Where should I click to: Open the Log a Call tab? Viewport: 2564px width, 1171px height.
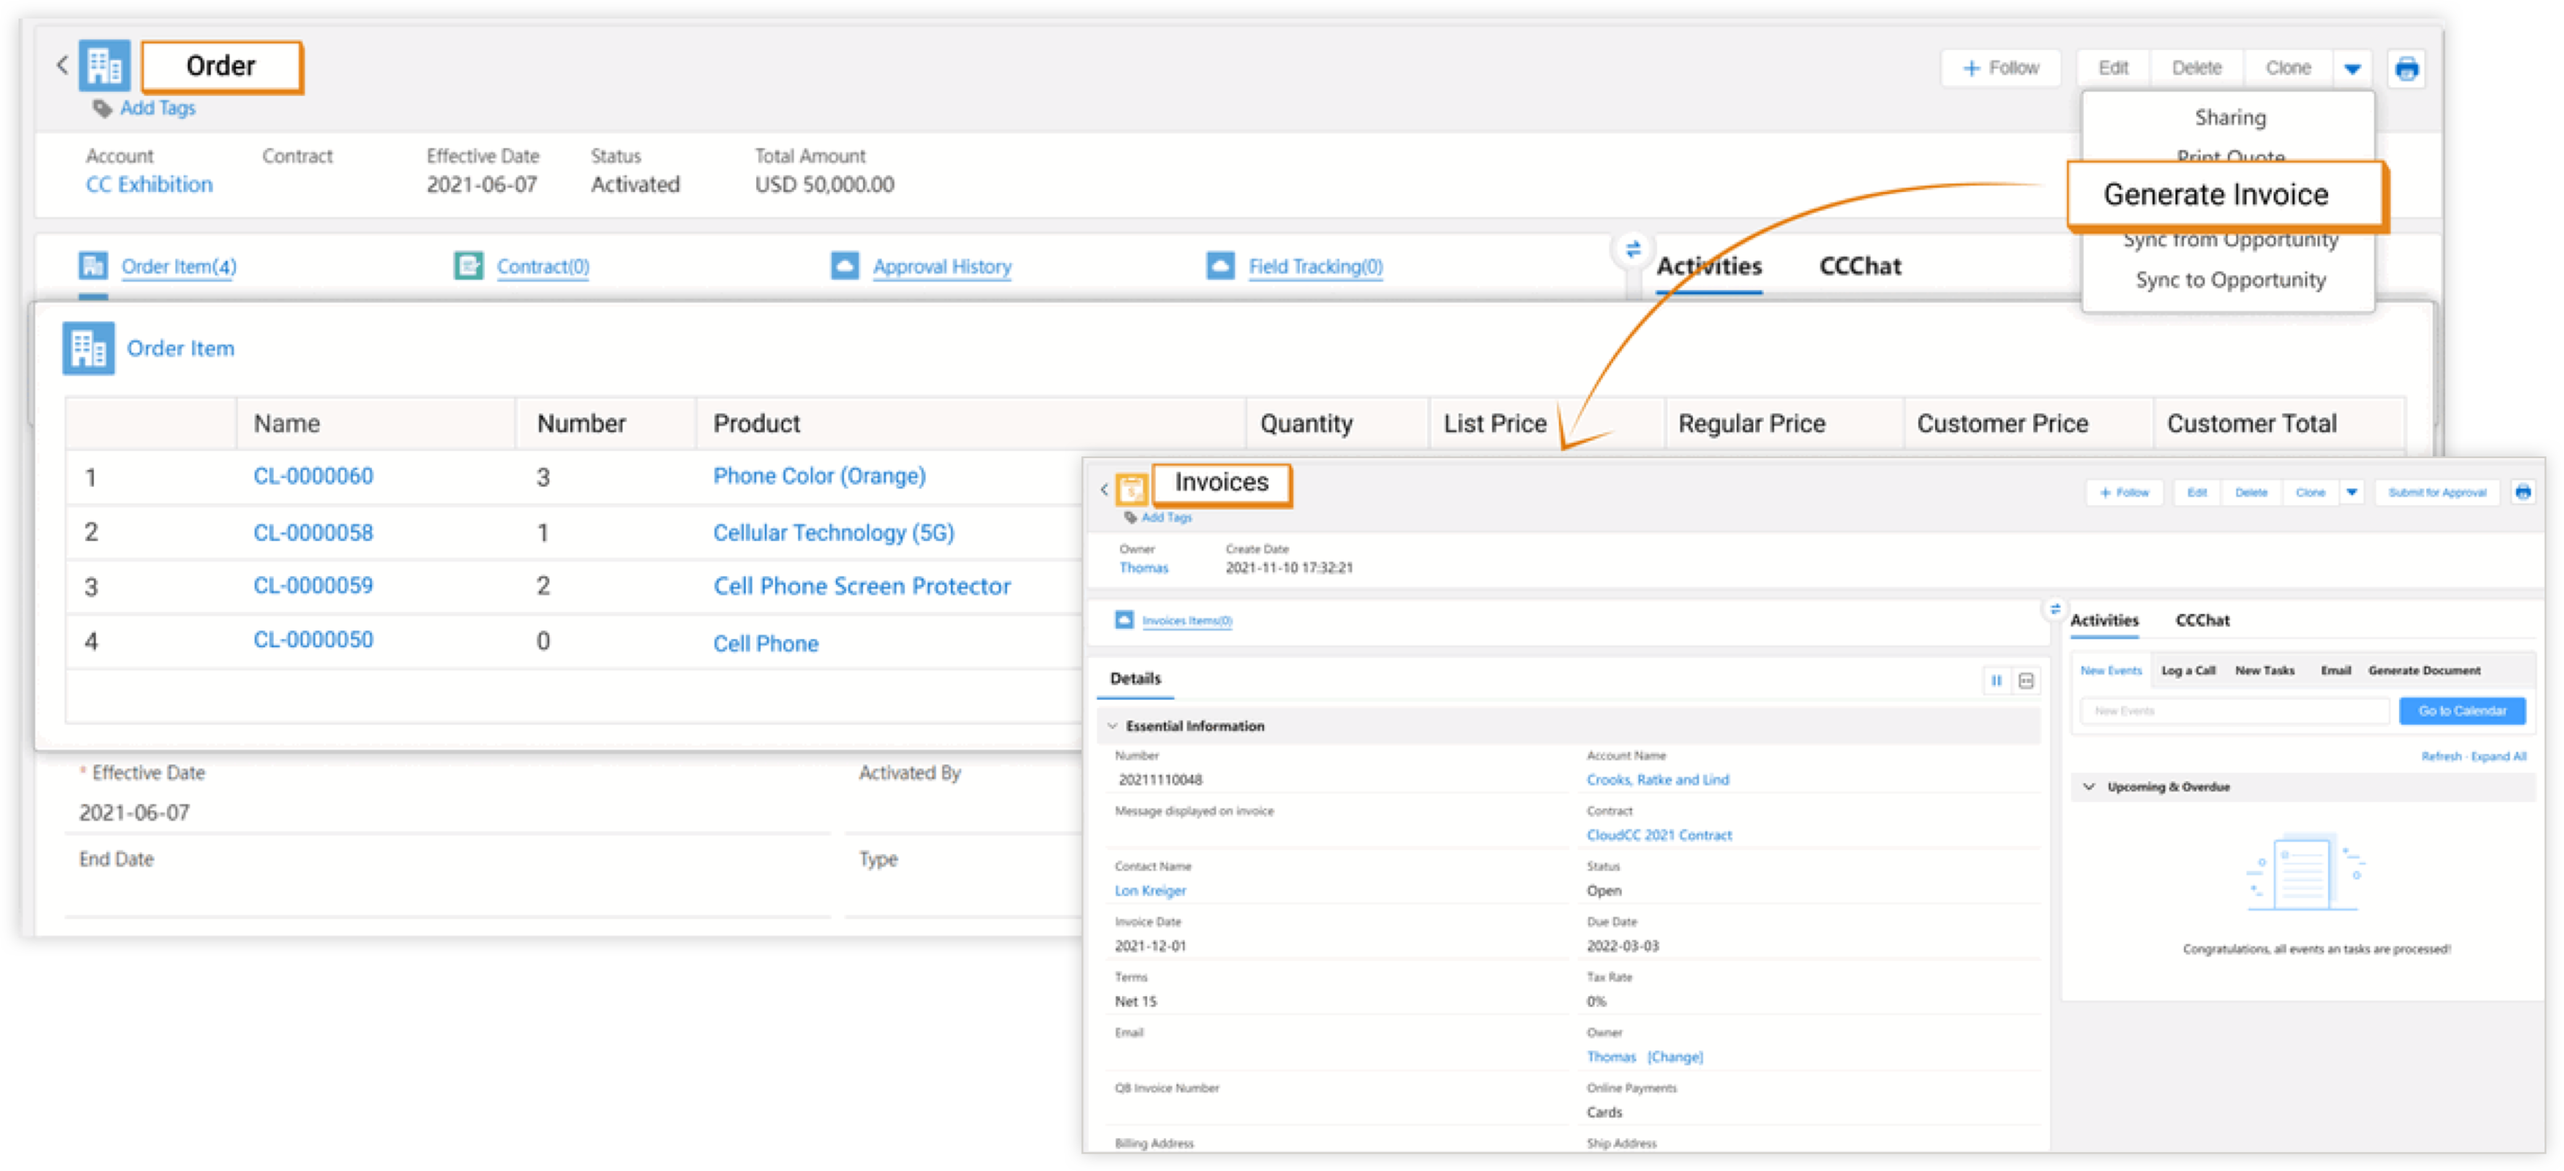pyautogui.click(x=2187, y=671)
